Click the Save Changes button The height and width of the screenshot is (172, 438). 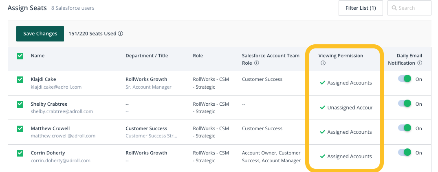(40, 34)
